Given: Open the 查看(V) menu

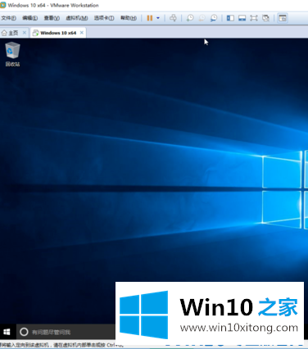Looking at the screenshot, I should pos(52,18).
